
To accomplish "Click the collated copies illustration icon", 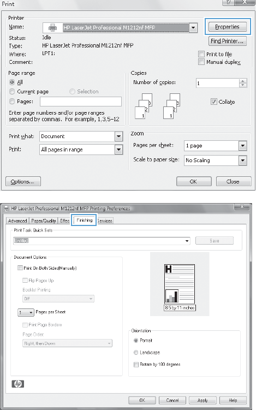I will click(x=157, y=106).
